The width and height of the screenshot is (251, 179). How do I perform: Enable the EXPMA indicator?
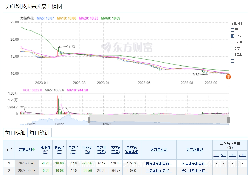click(232, 42)
